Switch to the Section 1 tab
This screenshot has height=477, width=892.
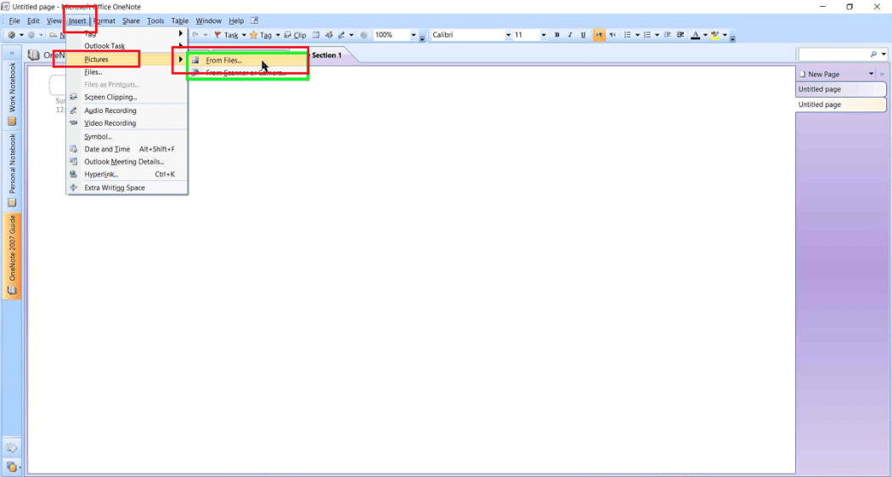point(326,55)
